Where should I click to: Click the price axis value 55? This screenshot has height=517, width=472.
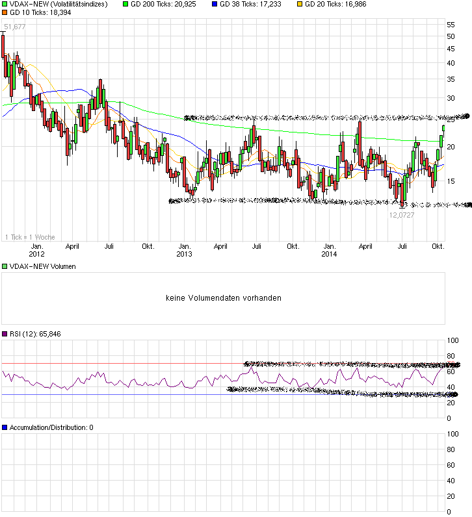tap(451, 25)
